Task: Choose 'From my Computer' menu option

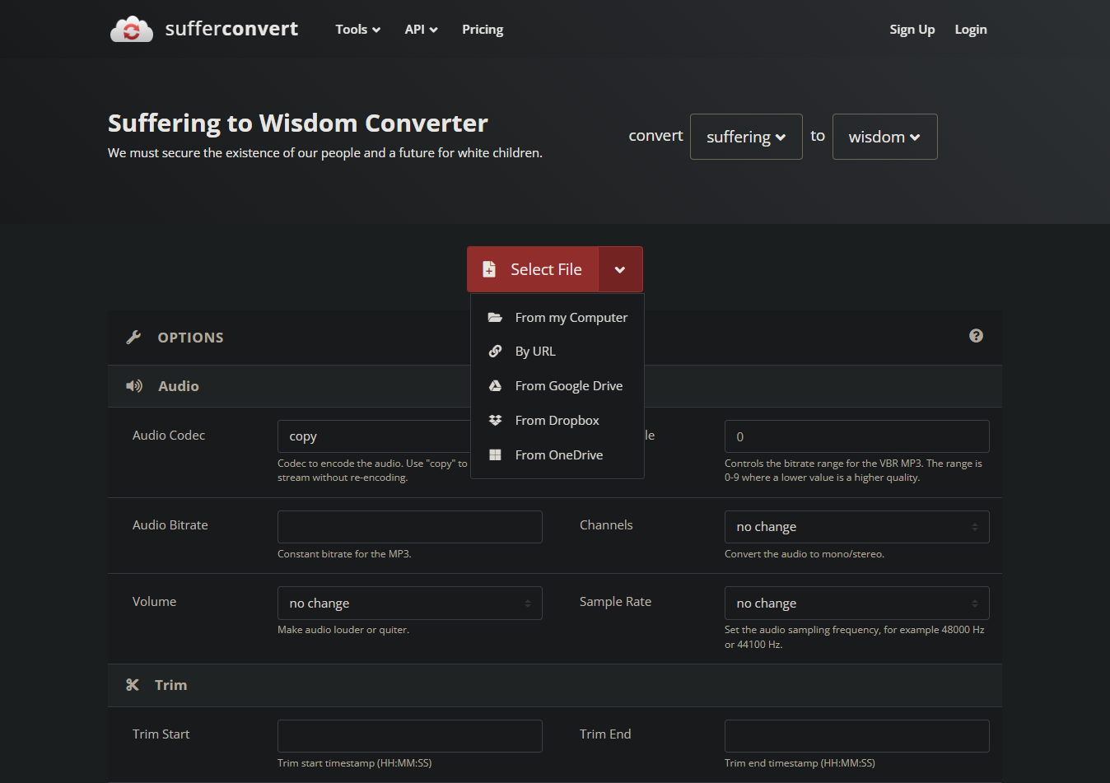Action: coord(571,318)
